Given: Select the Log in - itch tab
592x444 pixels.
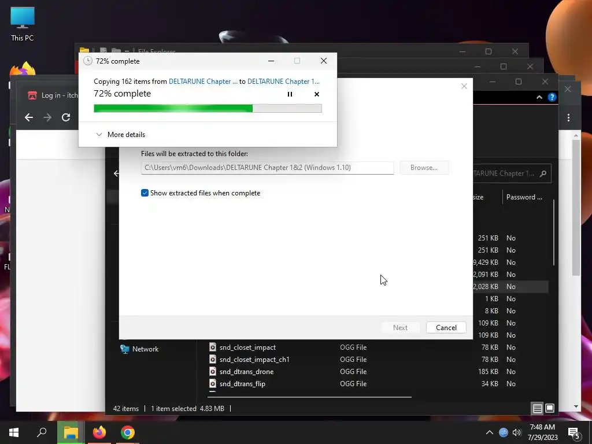Looking at the screenshot, I should click(x=53, y=95).
